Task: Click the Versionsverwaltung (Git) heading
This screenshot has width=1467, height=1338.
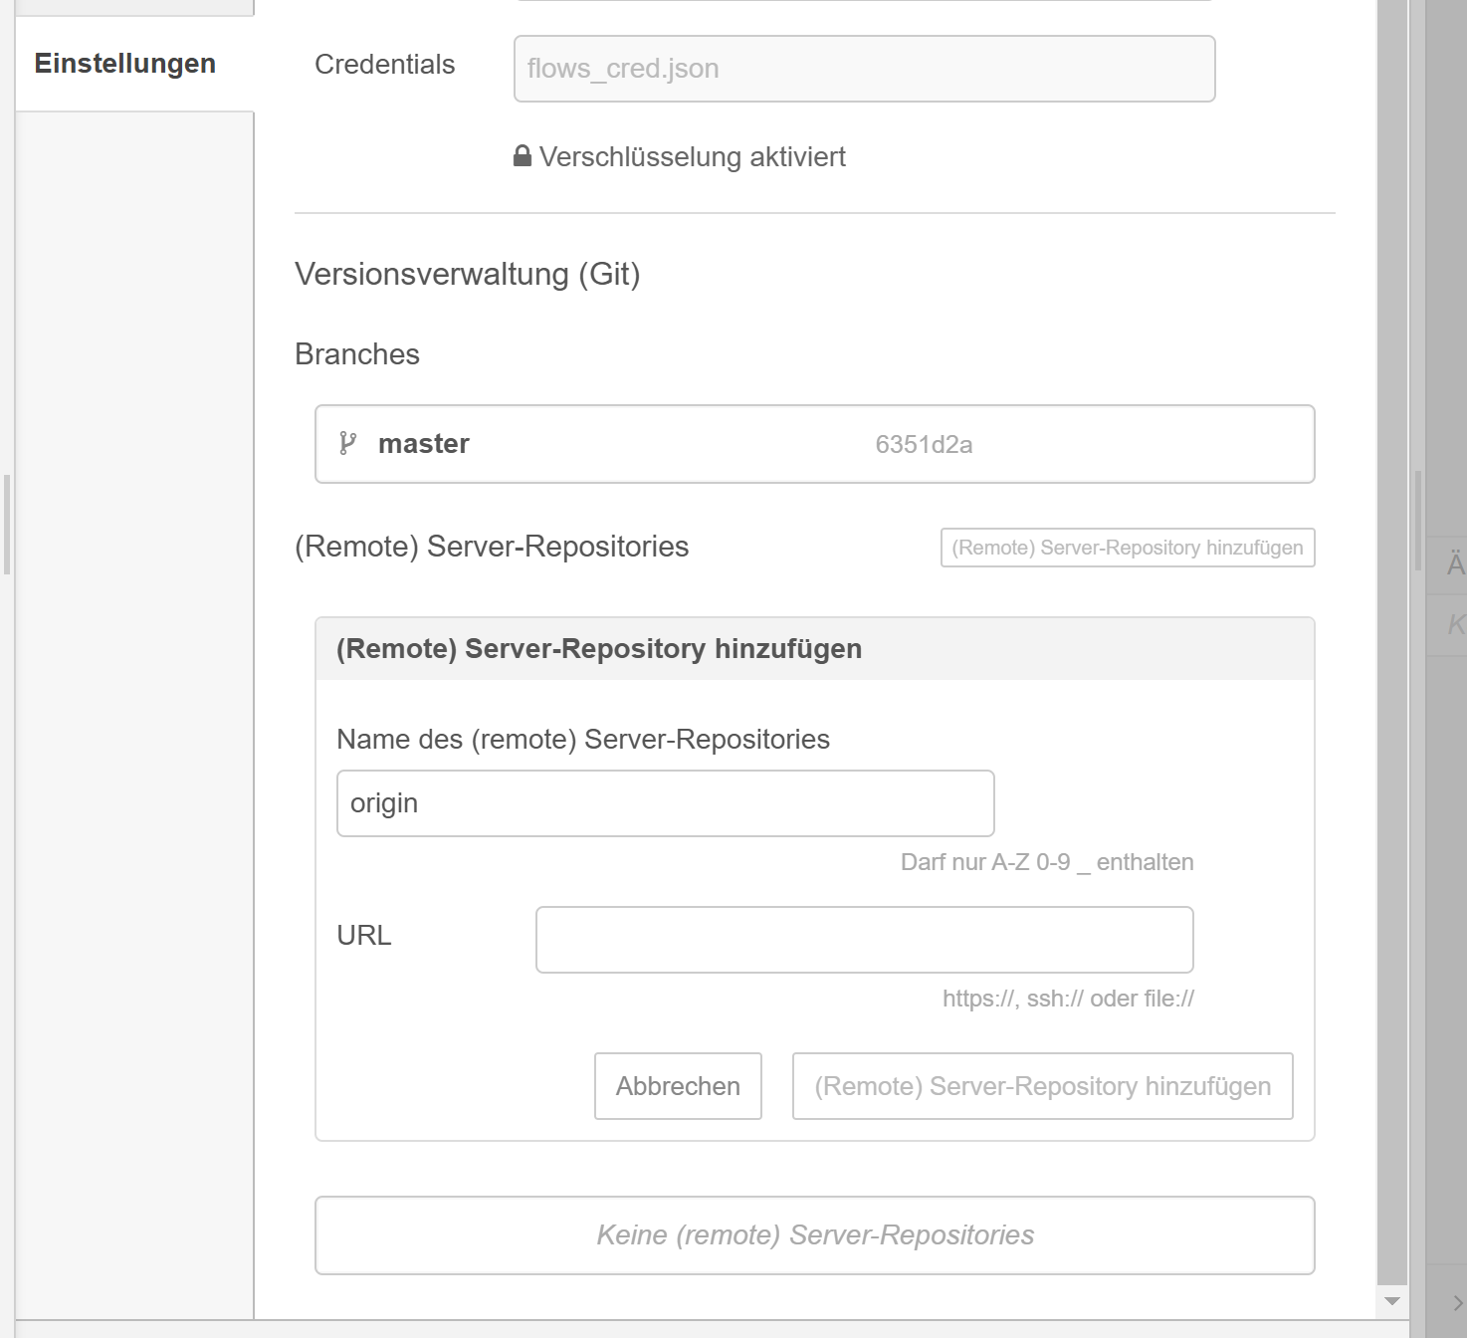Action: pos(467,274)
